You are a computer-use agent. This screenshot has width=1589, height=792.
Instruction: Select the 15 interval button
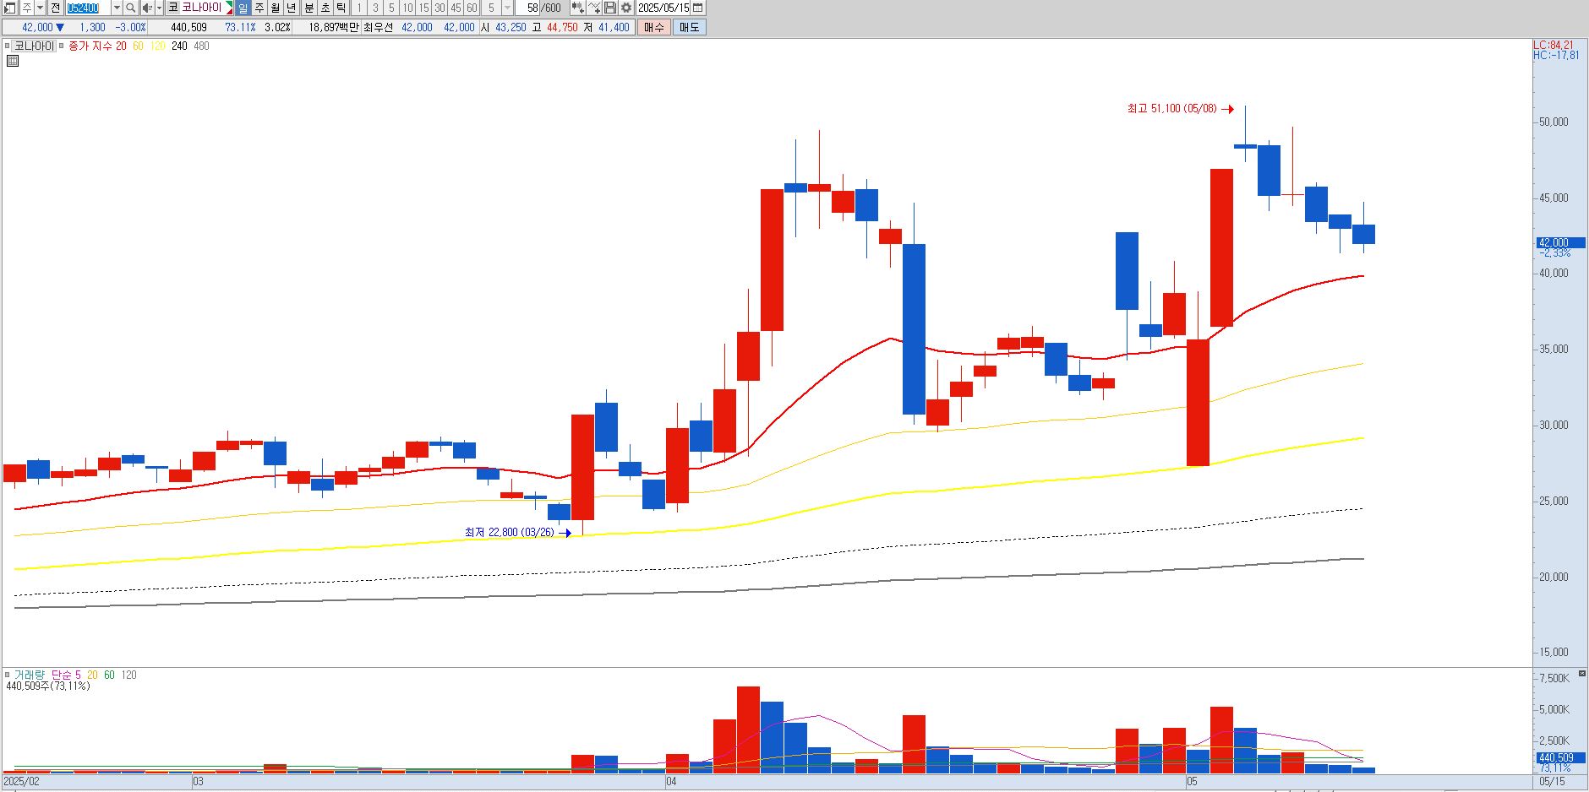tap(423, 8)
